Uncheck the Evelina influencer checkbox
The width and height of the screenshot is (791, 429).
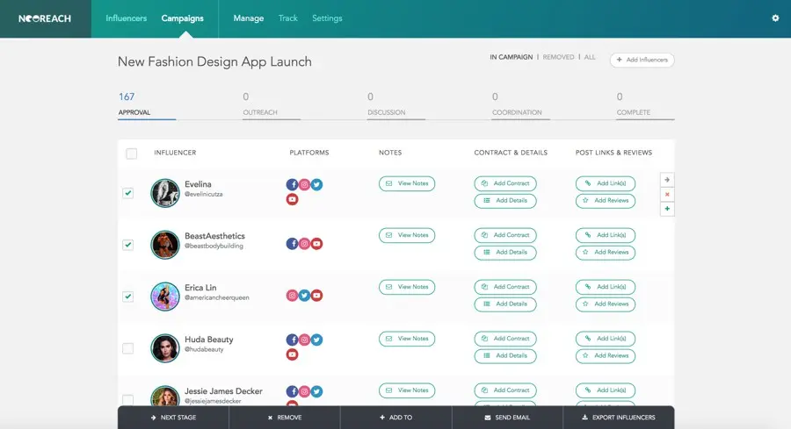(x=128, y=193)
